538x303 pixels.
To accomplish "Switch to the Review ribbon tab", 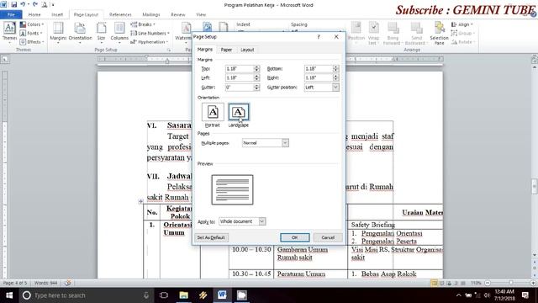I will click(x=177, y=14).
